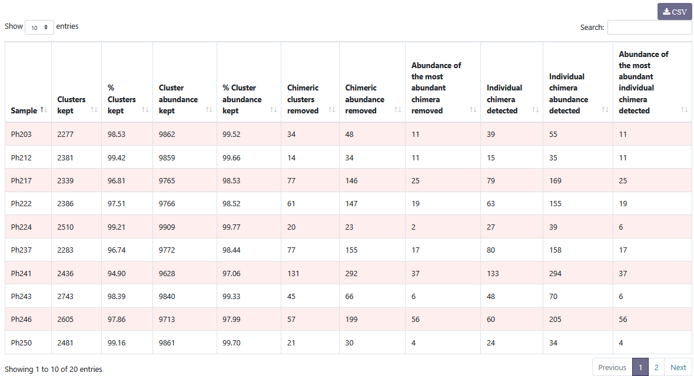Viewport: 694px width, 376px height.
Task: Sort by Individual chimera abundance detected icon
Action: (605, 110)
